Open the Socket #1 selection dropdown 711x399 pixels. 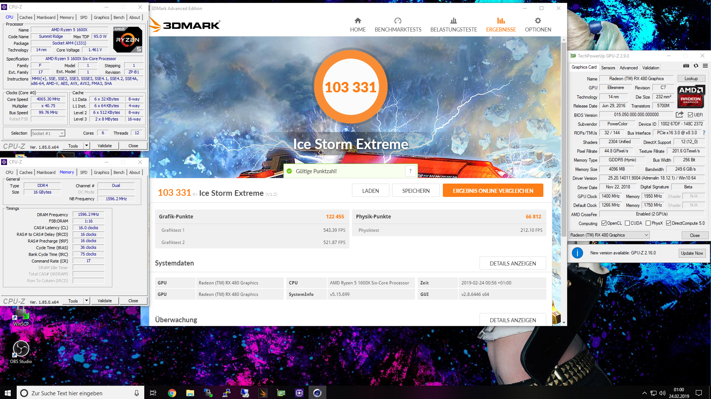tap(48, 133)
